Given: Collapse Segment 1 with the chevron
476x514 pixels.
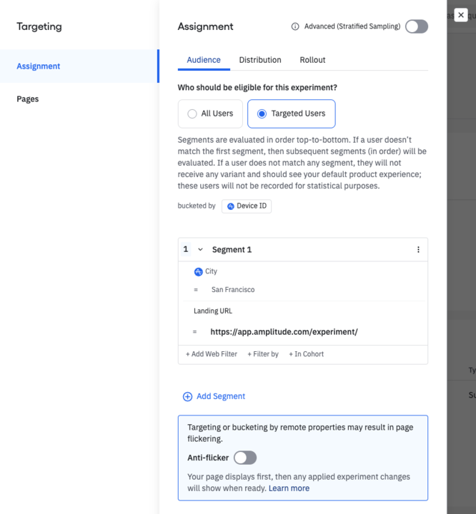Looking at the screenshot, I should [x=200, y=250].
